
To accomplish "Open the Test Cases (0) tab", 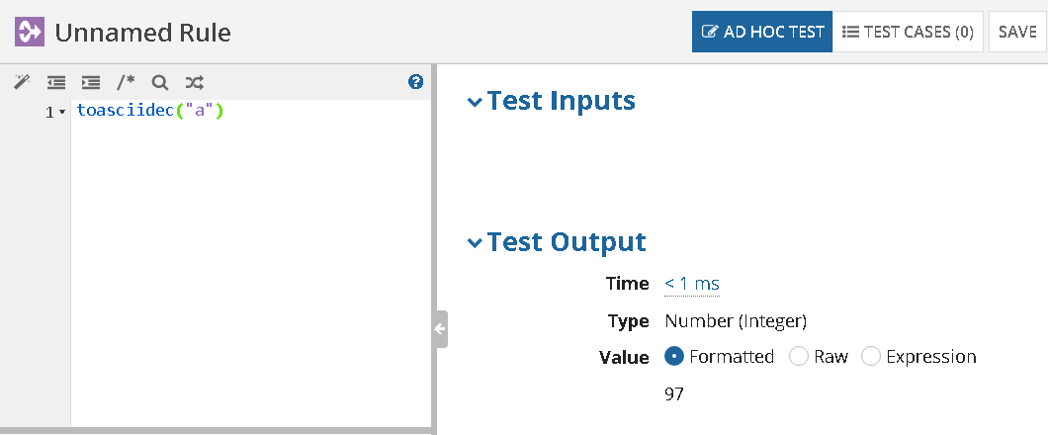I will [908, 32].
